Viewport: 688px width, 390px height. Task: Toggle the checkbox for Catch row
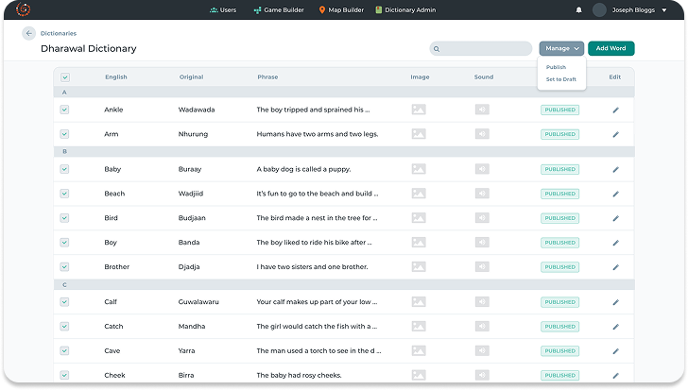click(x=65, y=327)
